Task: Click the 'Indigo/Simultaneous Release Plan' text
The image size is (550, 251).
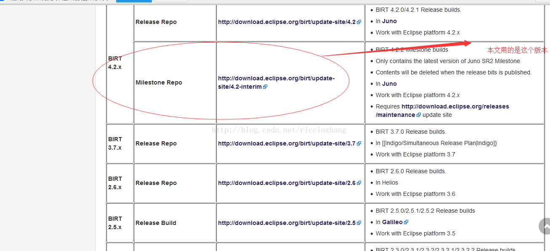Action: [436, 143]
